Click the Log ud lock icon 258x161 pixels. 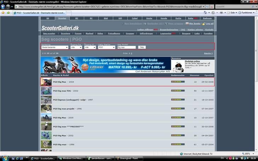[x=203, y=24]
